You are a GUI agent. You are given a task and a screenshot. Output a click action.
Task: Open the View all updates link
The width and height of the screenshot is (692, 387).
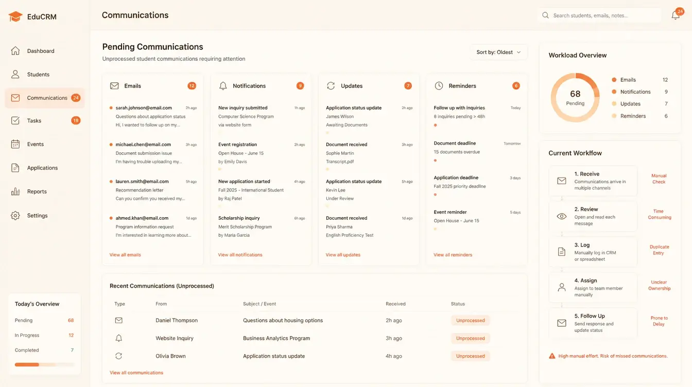343,255
